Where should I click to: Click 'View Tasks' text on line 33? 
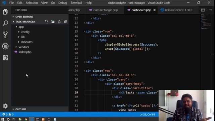pyautogui.click(x=127, y=110)
